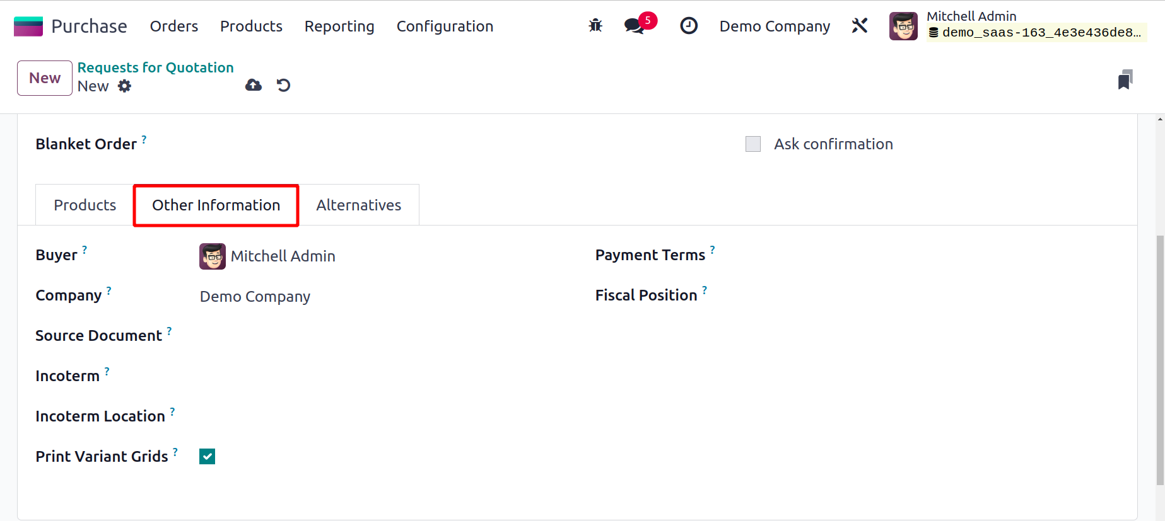
Task: Open the gear actions menu beside New
Action: click(x=125, y=86)
